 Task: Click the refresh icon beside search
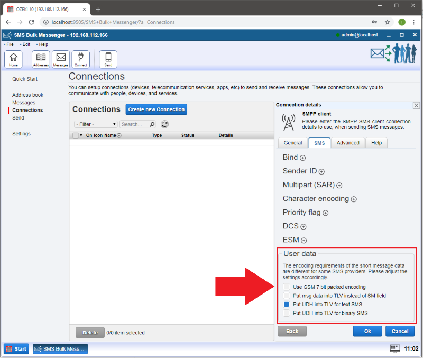pos(165,124)
